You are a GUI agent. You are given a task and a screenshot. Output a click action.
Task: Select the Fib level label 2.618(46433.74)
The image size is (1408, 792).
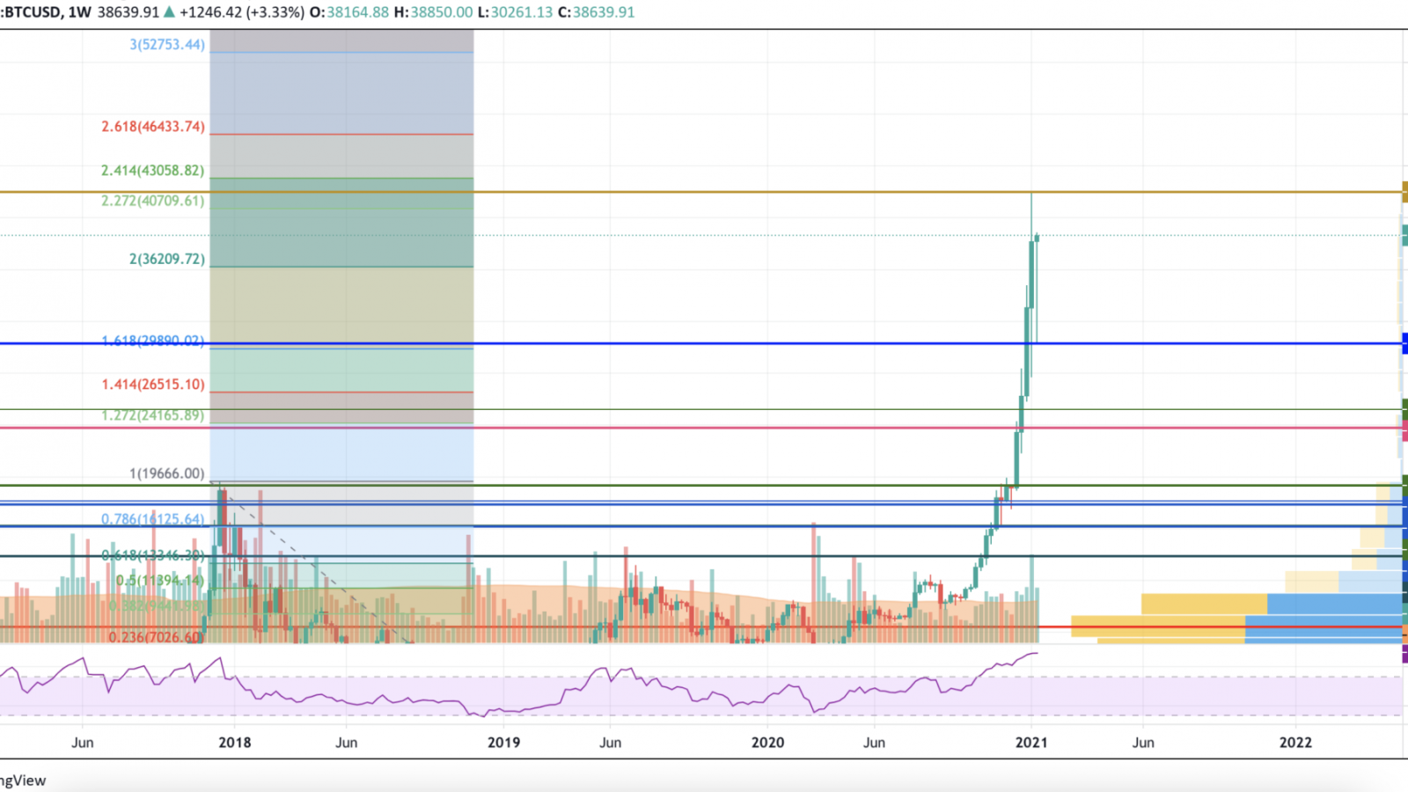(x=153, y=127)
